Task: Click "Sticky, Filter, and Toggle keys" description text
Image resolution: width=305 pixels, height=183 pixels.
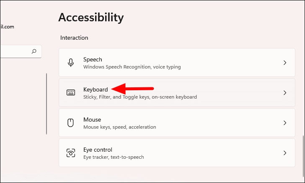Action: tap(140, 97)
